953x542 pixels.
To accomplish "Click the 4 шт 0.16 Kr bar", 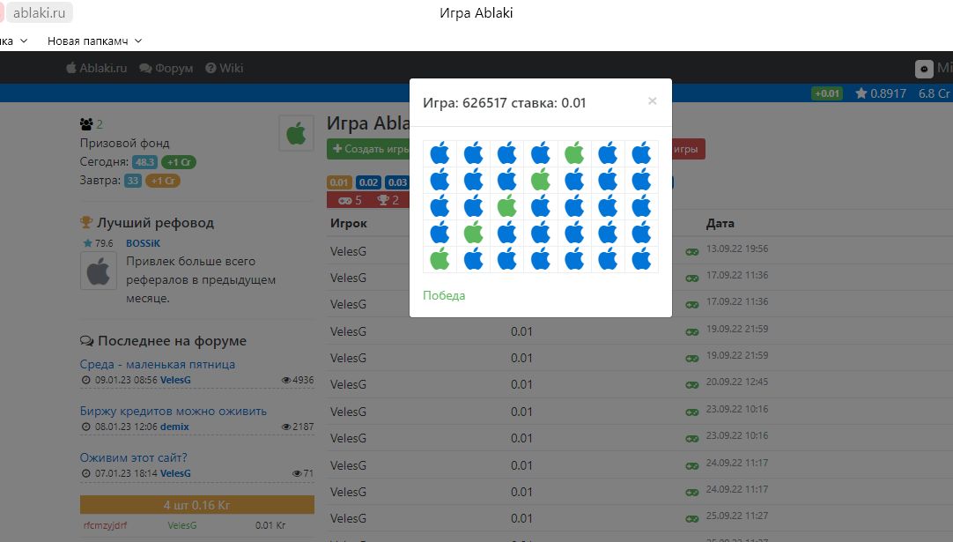I will point(197,505).
